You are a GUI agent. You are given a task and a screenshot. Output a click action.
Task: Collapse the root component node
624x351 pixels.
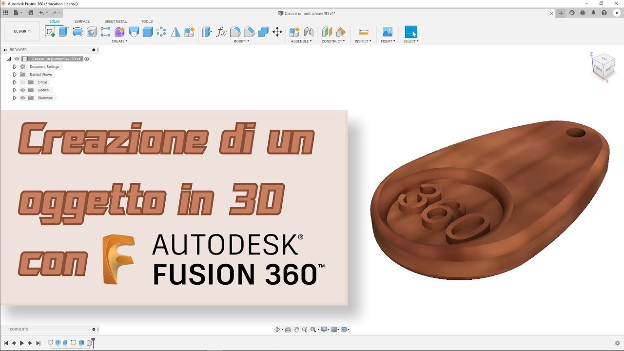9,59
